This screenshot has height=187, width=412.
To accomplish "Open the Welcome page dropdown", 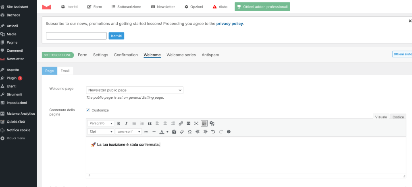I will coord(135,90).
